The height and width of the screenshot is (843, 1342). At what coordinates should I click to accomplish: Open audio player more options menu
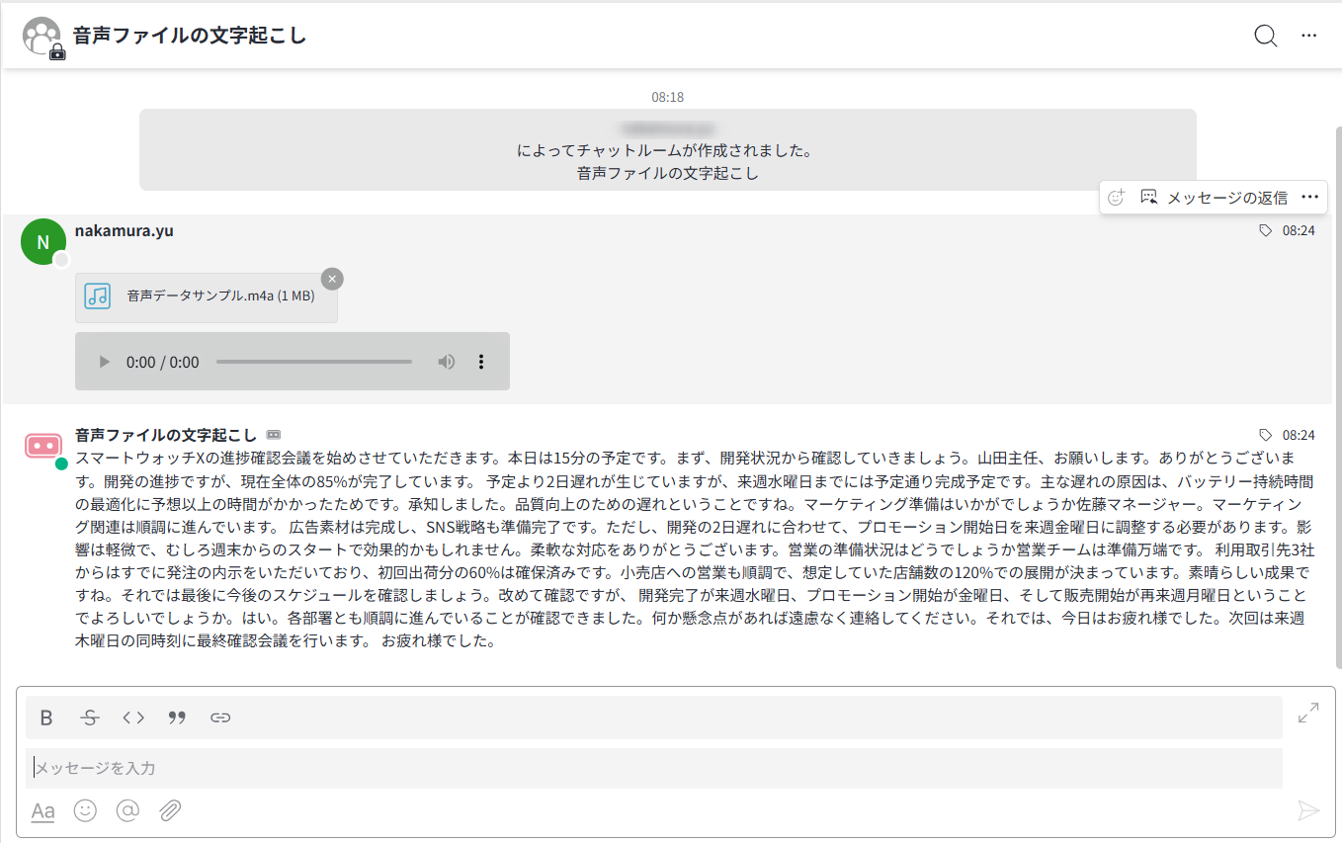tap(481, 362)
